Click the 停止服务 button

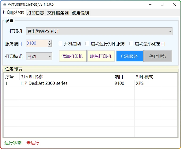point(158,56)
